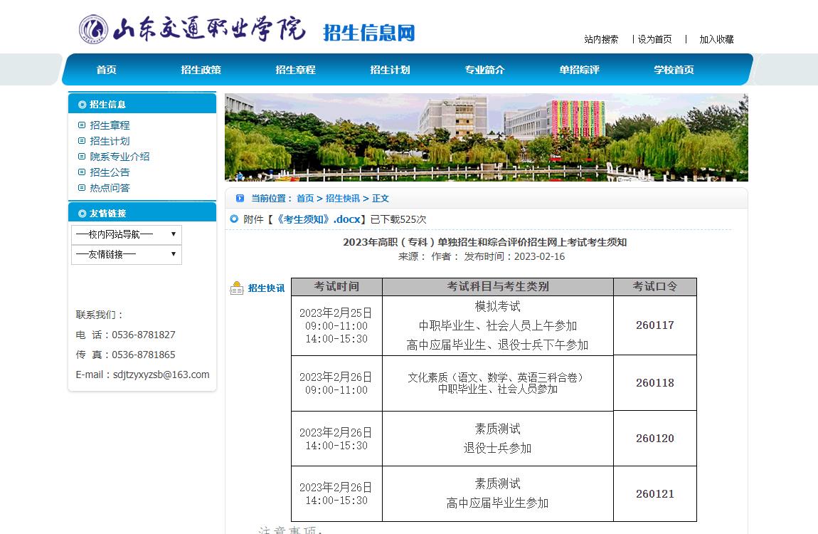Viewport: 818px width, 534px height.
Task: Click the campus banner photo
Action: click(486, 137)
